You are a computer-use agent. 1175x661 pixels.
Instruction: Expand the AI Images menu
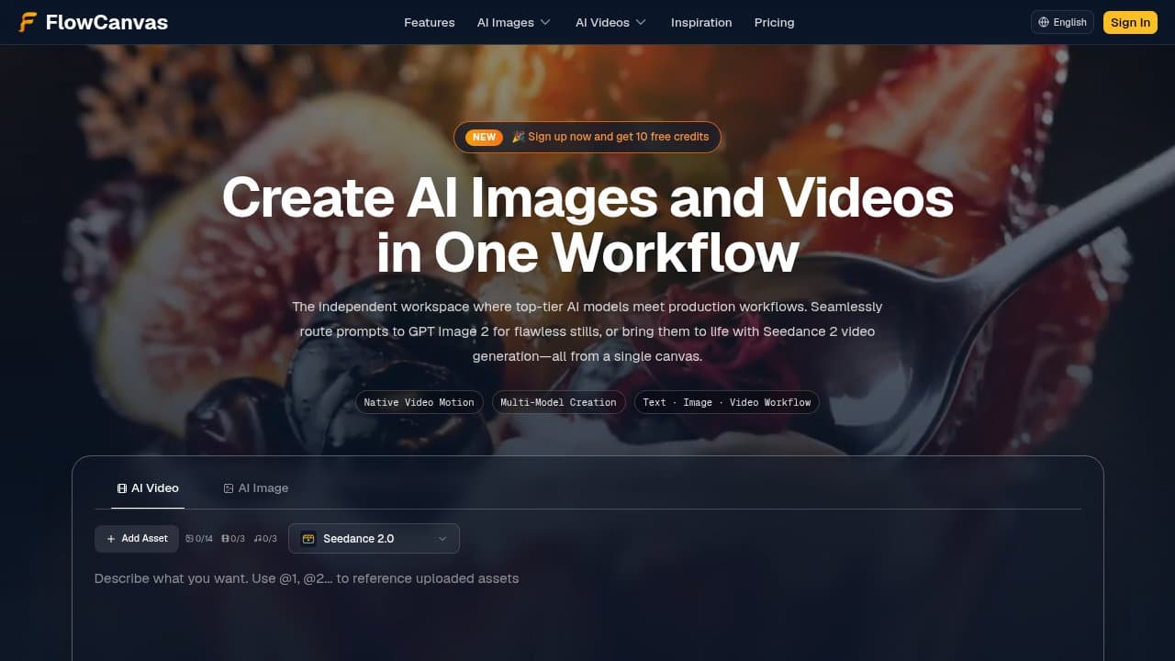[513, 22]
